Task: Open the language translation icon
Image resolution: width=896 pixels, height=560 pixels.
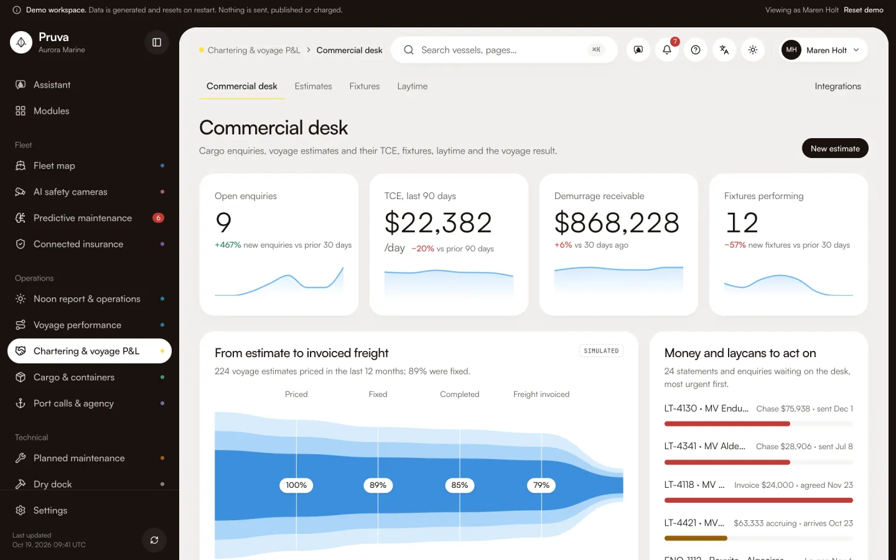Action: [x=724, y=50]
